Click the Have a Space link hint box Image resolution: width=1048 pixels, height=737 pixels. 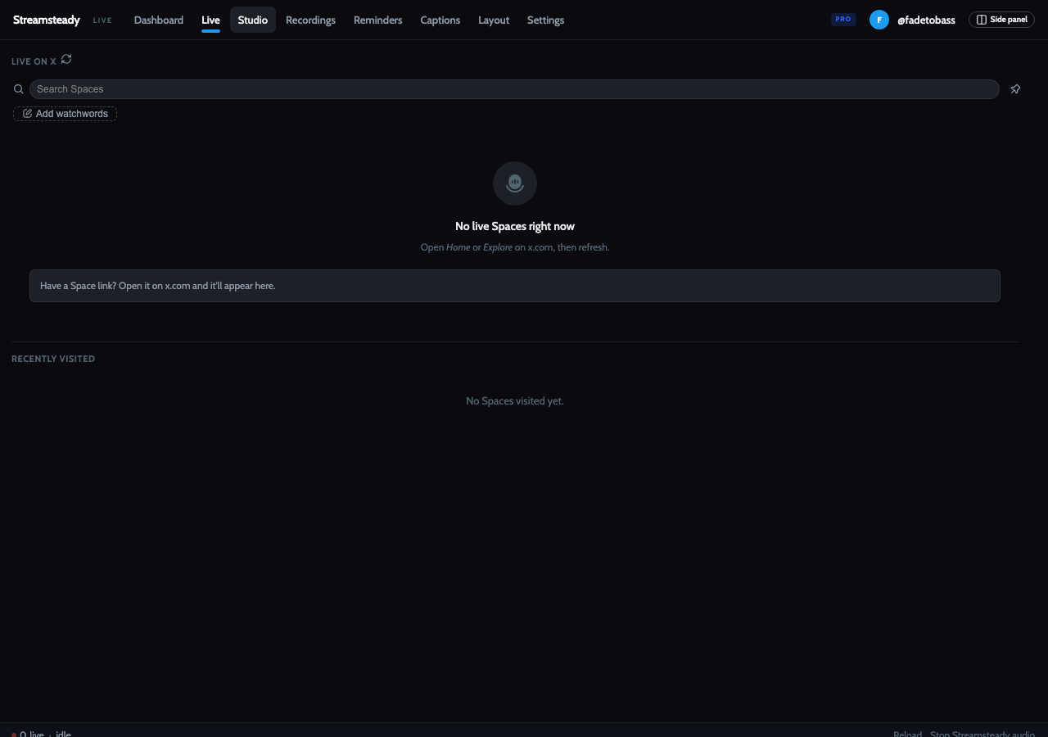(x=515, y=286)
